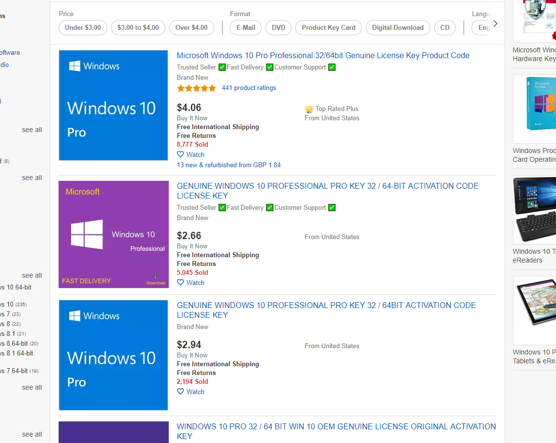
Task: Open Windows 10 tablet with keyboard thumbnail
Action: pyautogui.click(x=534, y=210)
